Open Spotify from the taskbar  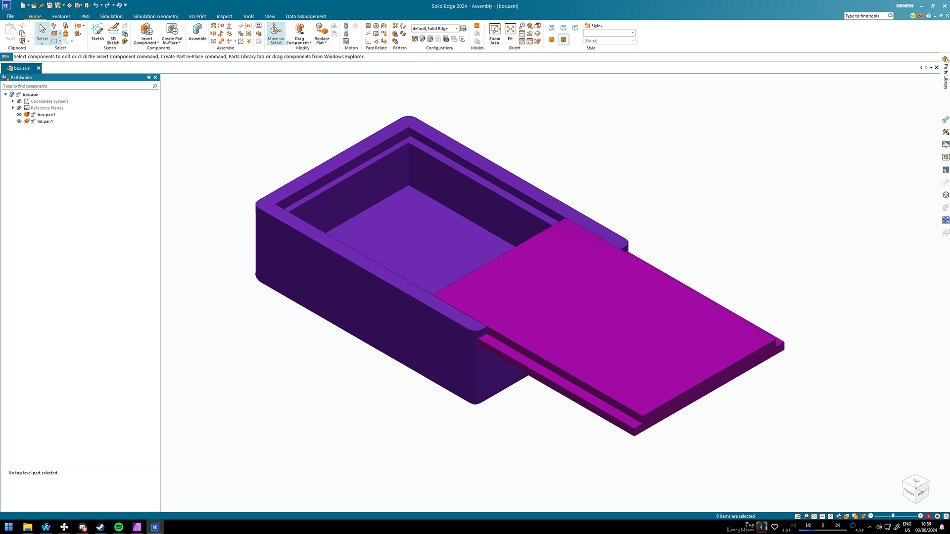[x=119, y=527]
